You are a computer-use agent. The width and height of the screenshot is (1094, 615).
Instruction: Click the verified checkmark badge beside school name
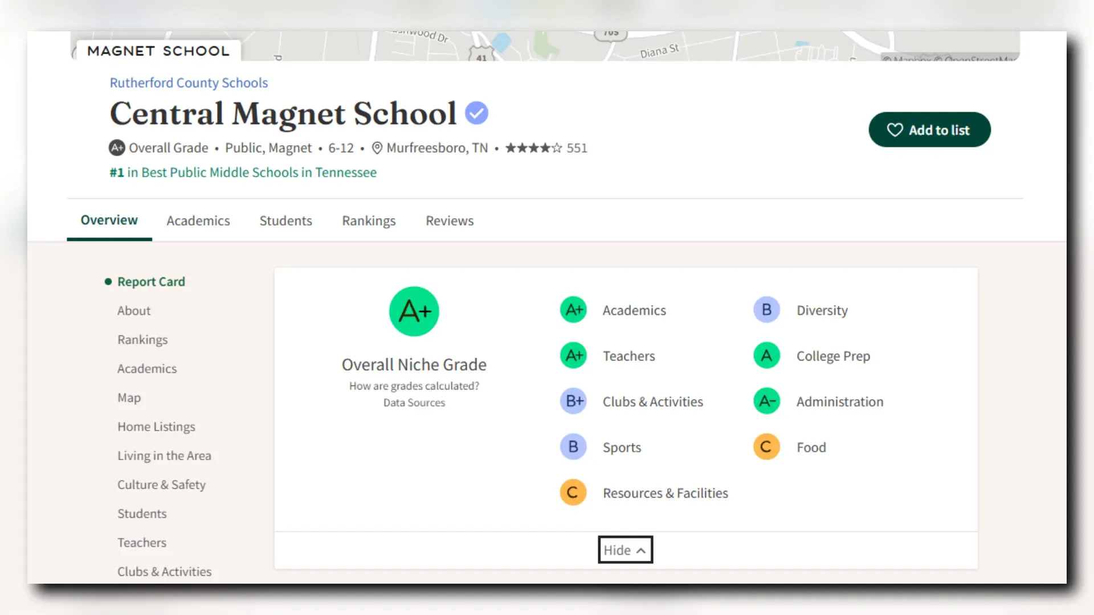[x=476, y=113]
